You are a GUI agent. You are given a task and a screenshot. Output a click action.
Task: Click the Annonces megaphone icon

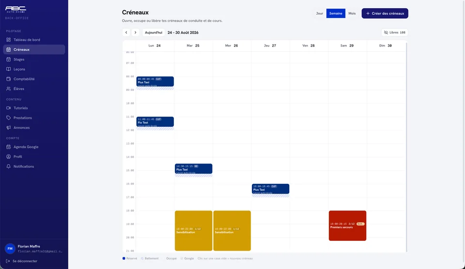click(x=9, y=127)
